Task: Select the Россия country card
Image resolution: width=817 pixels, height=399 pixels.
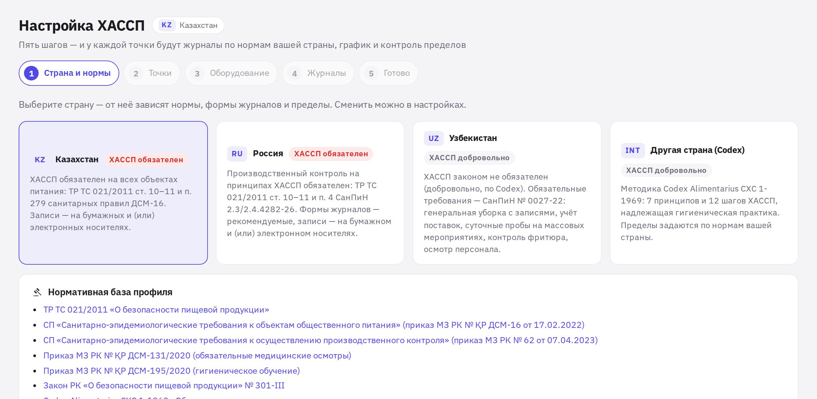Action: [310, 193]
